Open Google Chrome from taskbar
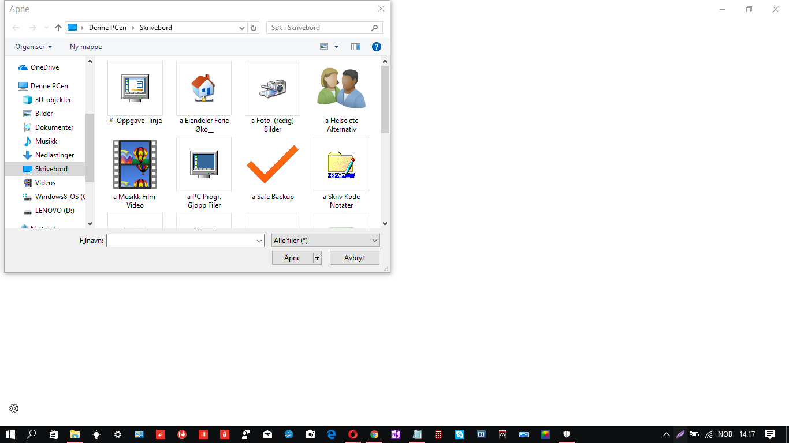This screenshot has height=443, width=789. (x=374, y=434)
